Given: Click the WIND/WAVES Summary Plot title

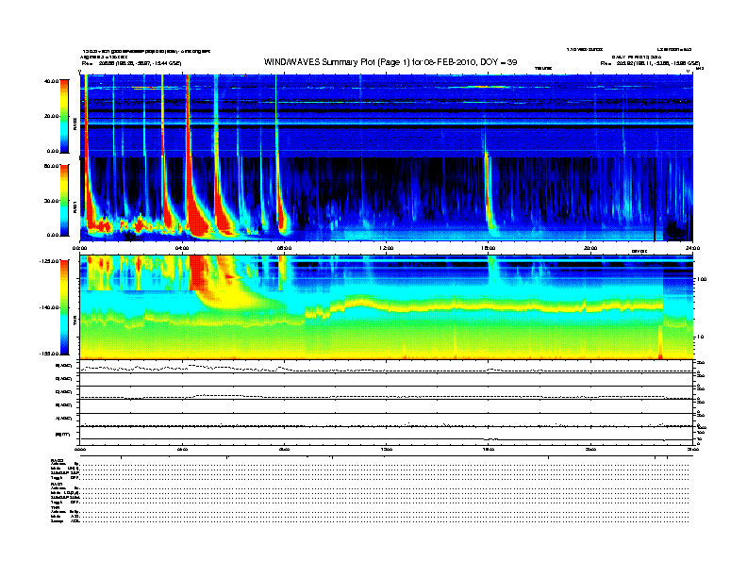Looking at the screenshot, I should pos(390,62).
